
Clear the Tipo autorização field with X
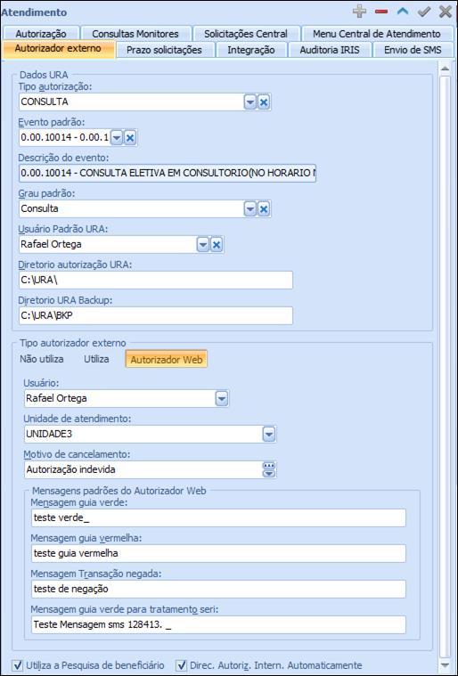point(264,102)
